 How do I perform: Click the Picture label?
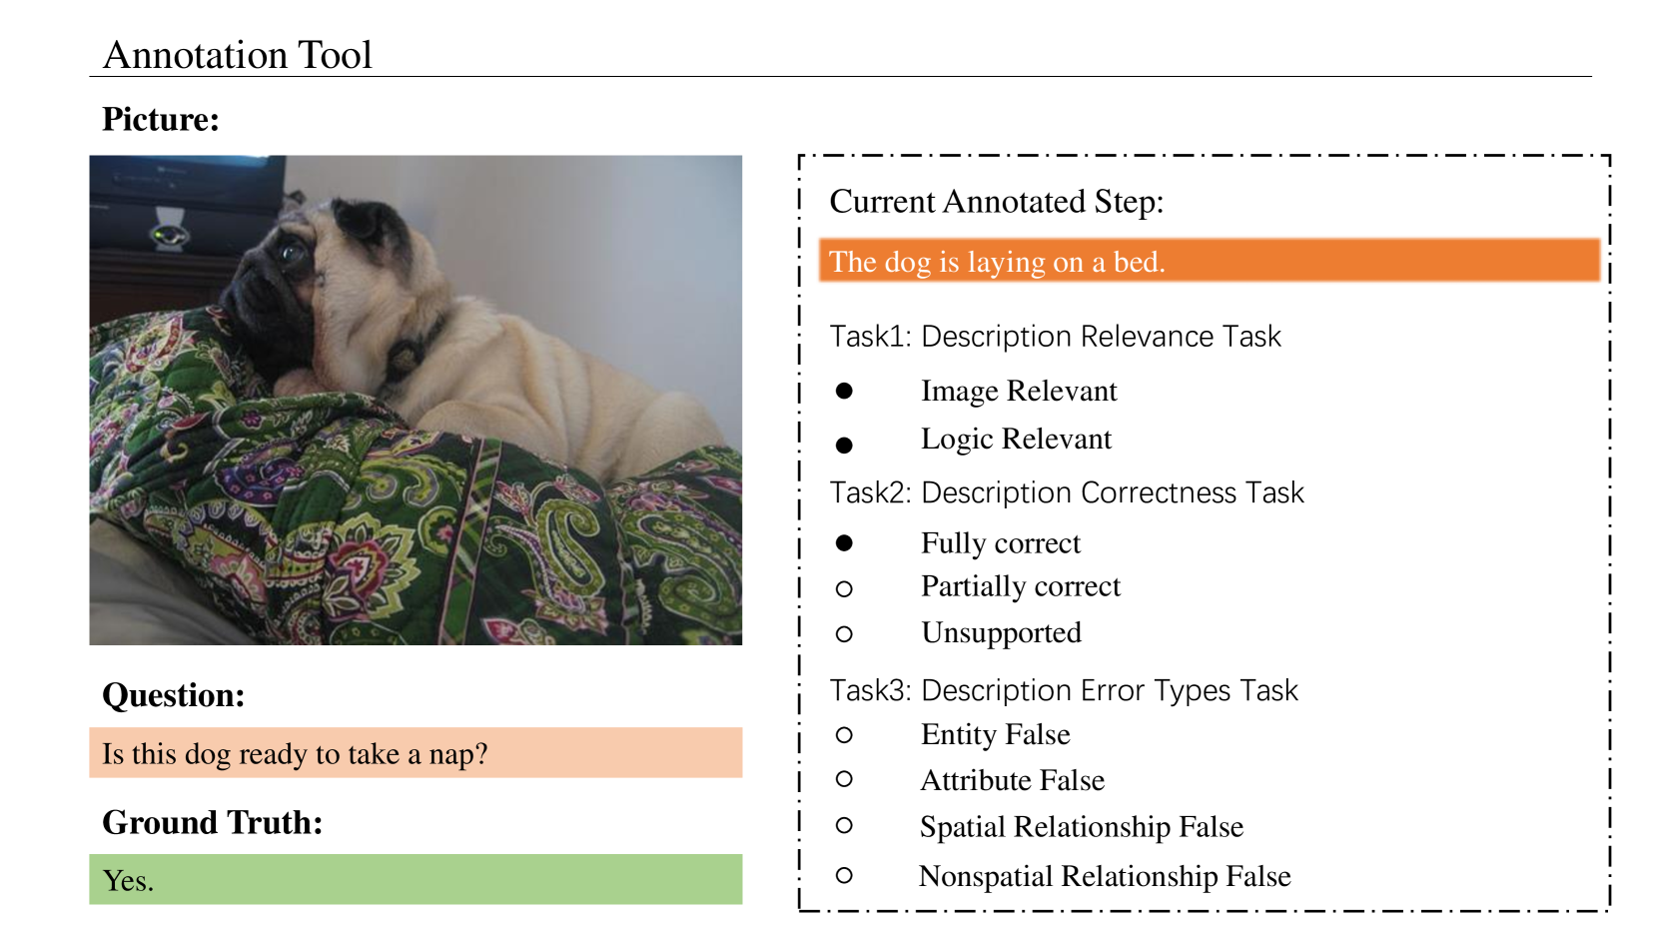click(x=161, y=120)
